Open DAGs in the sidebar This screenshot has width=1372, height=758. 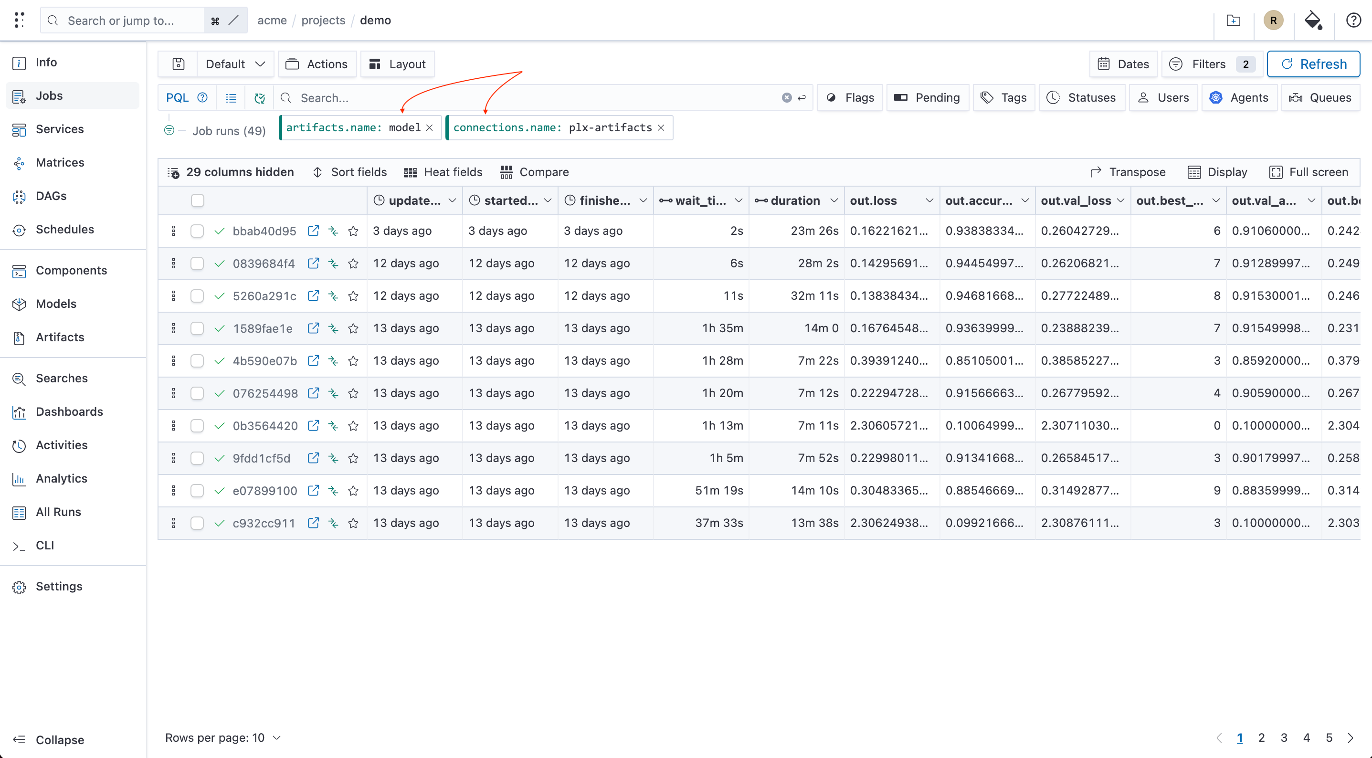(73, 196)
